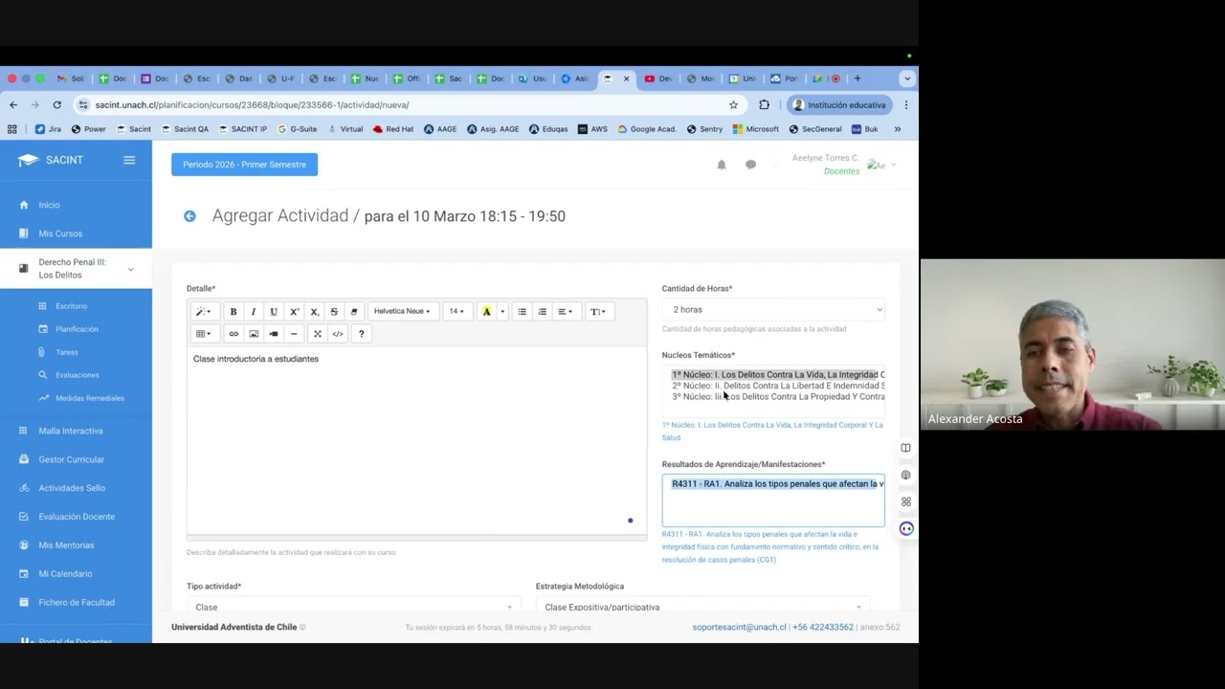
Task: Go back using the blue arrow icon
Action: pyautogui.click(x=189, y=216)
